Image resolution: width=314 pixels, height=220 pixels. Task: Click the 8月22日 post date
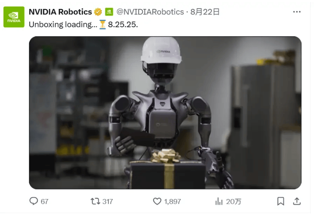click(205, 12)
